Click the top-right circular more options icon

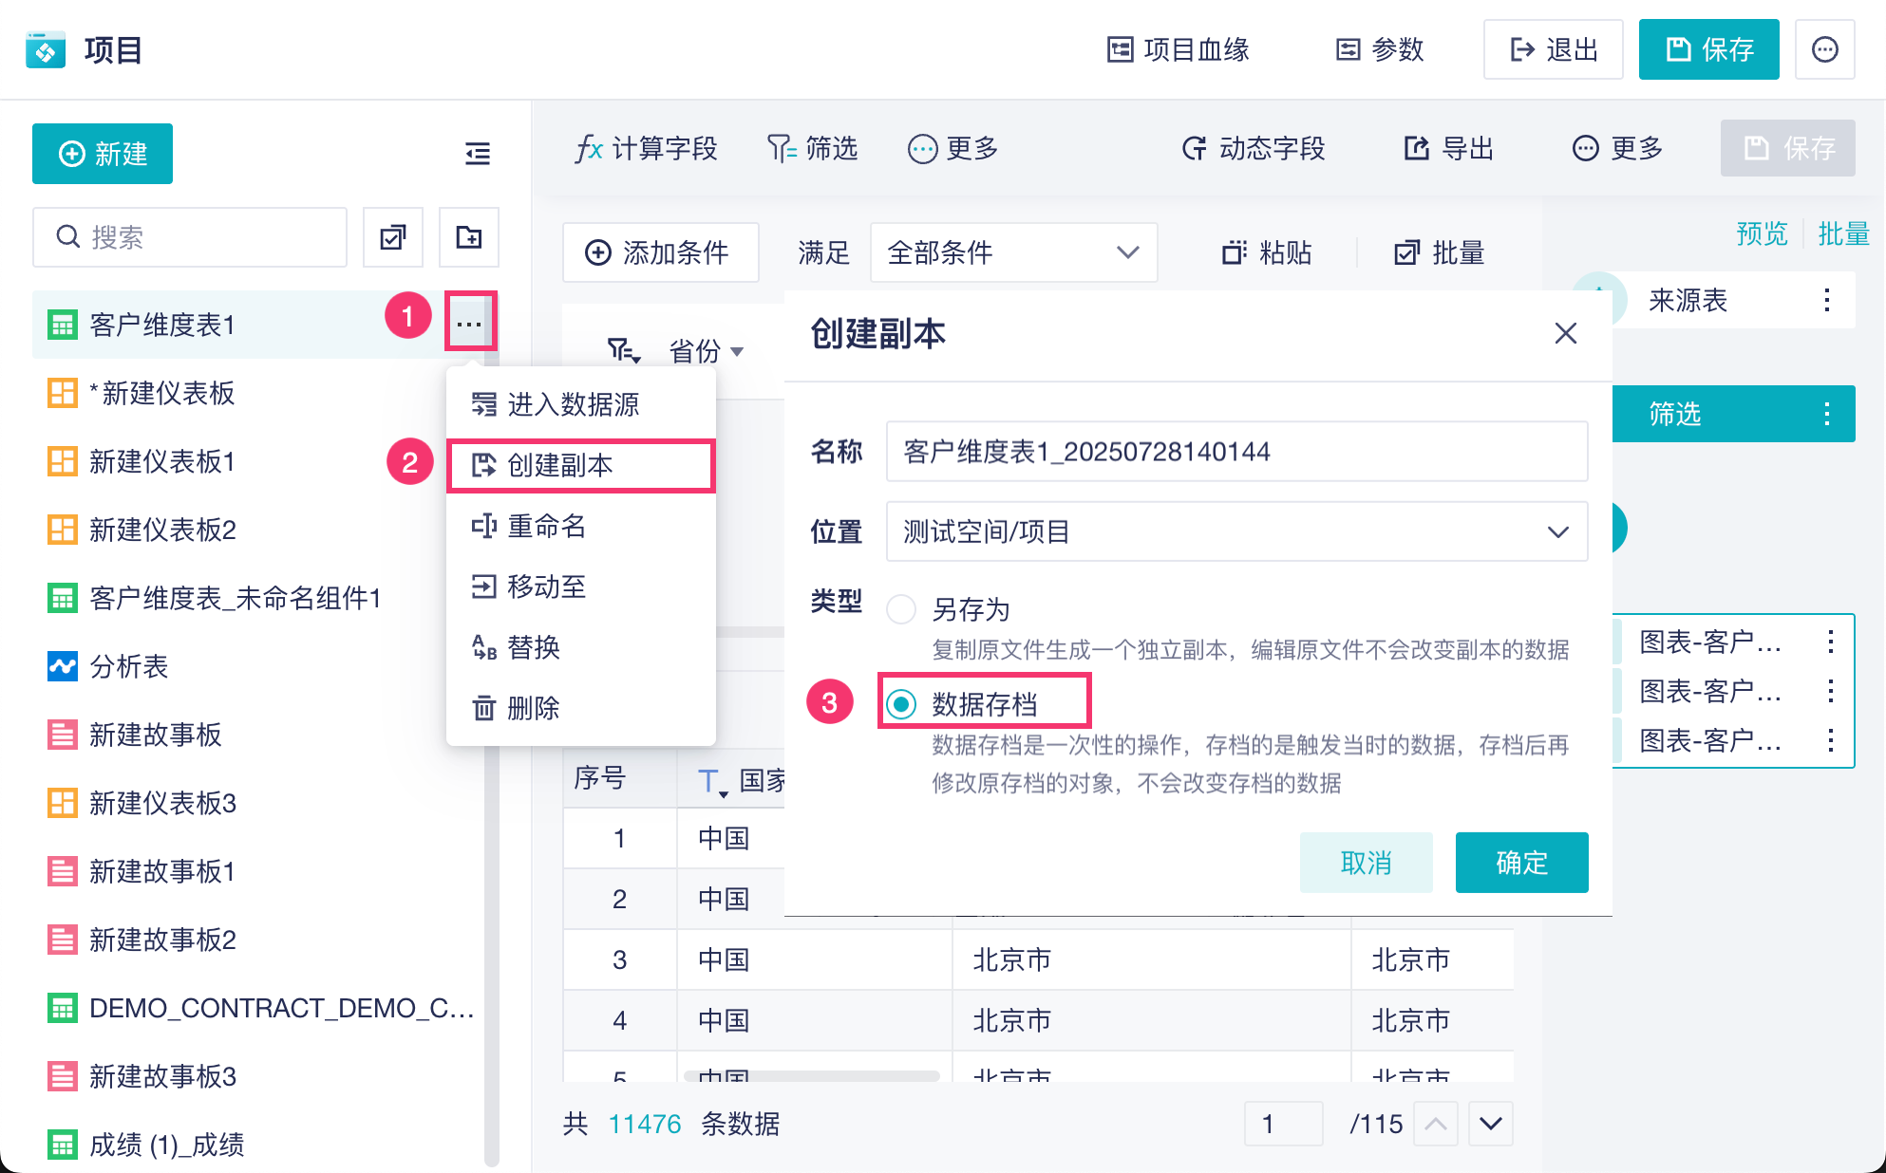coord(1824,49)
